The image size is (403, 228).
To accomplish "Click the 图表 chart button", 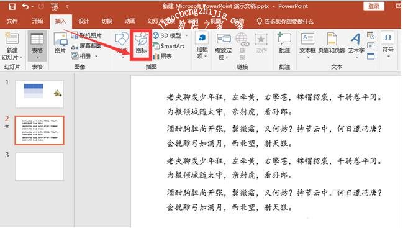I will pyautogui.click(x=163, y=57).
